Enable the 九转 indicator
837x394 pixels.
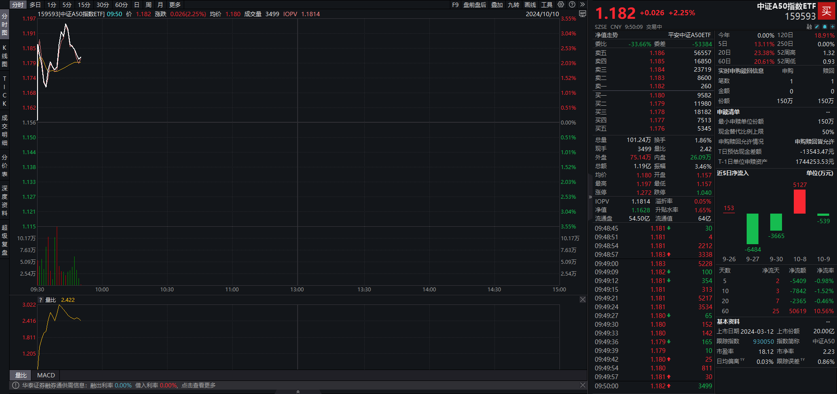coord(514,5)
